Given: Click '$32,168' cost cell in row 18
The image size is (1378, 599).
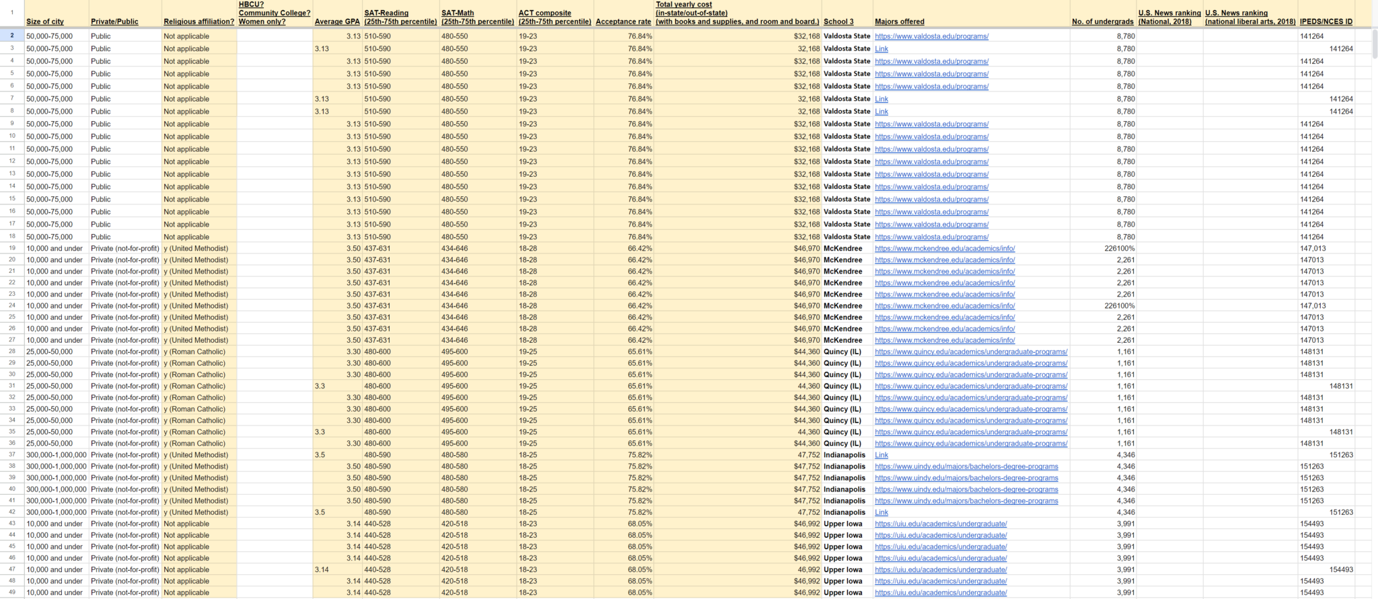Looking at the screenshot, I should (737, 237).
